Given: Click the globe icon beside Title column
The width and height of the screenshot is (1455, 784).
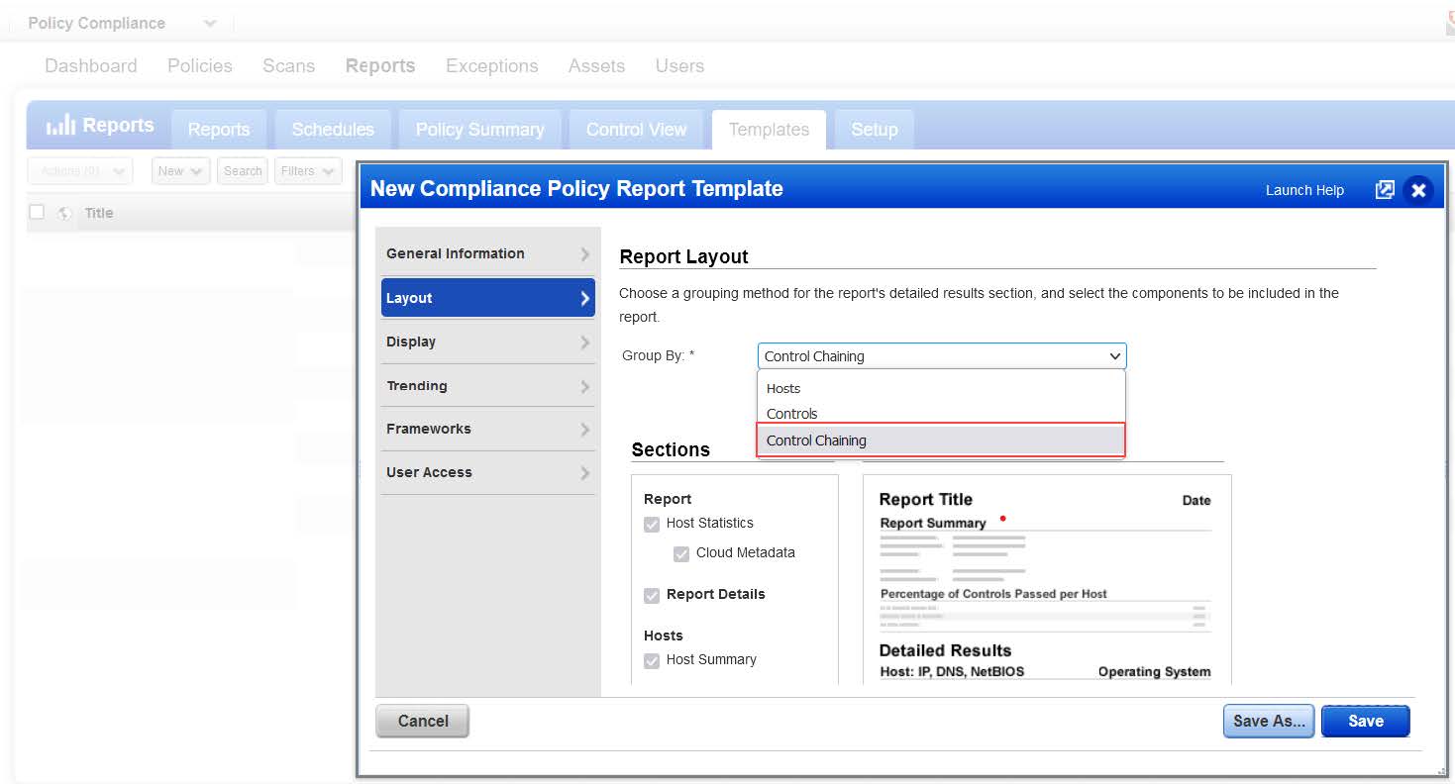Looking at the screenshot, I should click(x=64, y=213).
